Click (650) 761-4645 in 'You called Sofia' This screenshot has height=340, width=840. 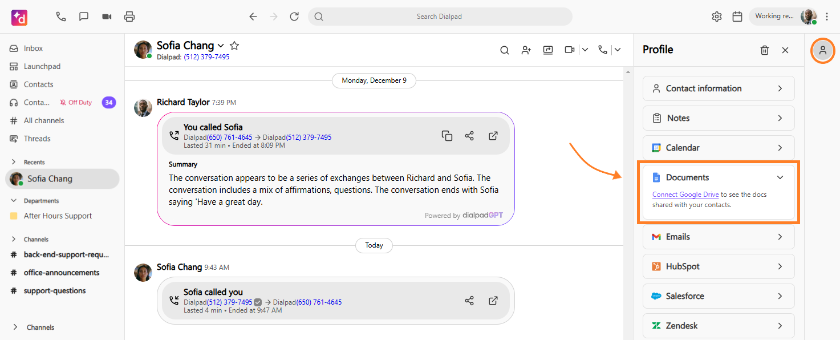coord(230,137)
